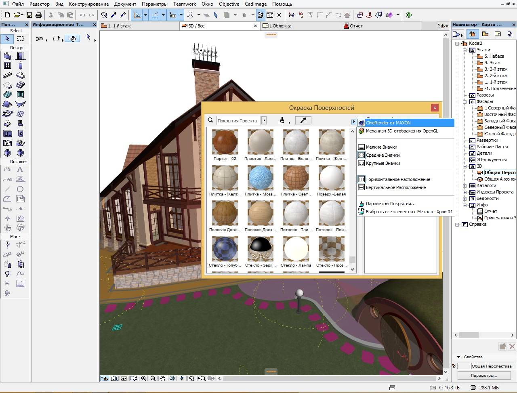Image resolution: width=517 pixels, height=393 pixels.
Task: Open the Покрытия Проекта dropdown arrow
Action: click(x=264, y=120)
